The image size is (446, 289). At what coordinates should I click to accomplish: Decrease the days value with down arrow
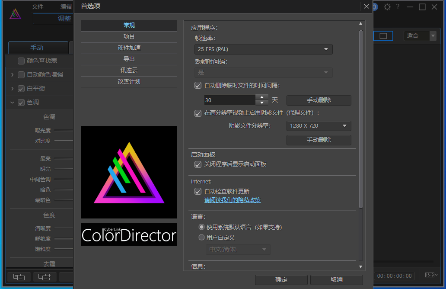[x=262, y=103]
